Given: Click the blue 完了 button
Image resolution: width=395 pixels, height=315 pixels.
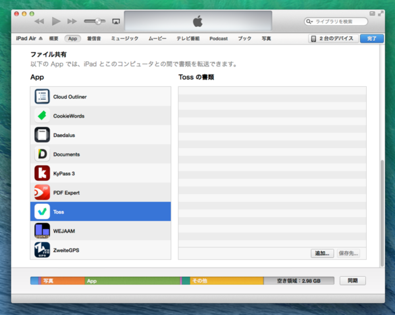Looking at the screenshot, I should coord(372,39).
